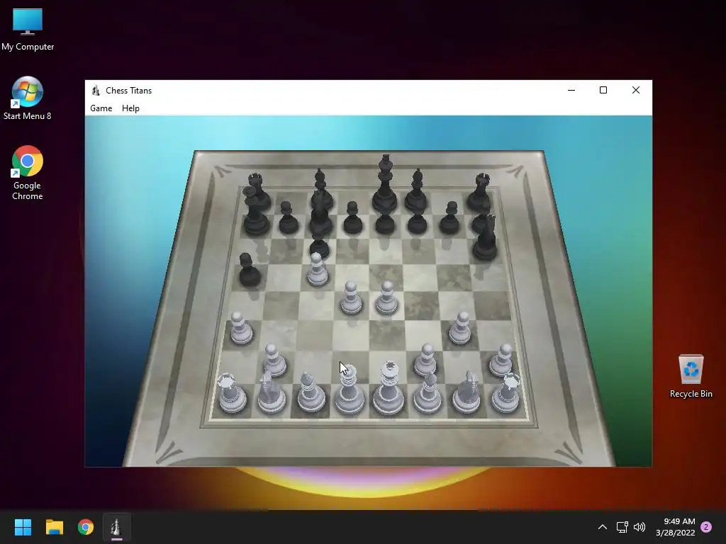The height and width of the screenshot is (544, 726).
Task: Minimize the Chess Titans window
Action: click(x=571, y=90)
